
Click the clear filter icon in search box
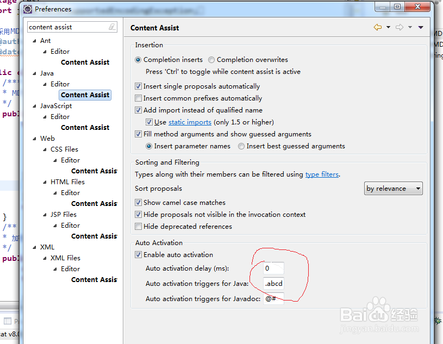point(112,27)
